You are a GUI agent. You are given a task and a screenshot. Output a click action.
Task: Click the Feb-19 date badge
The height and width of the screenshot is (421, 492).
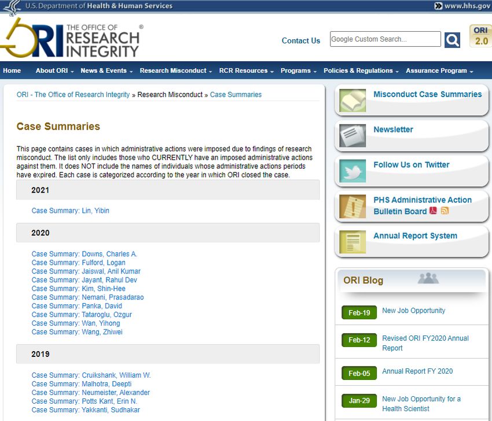[x=359, y=312]
